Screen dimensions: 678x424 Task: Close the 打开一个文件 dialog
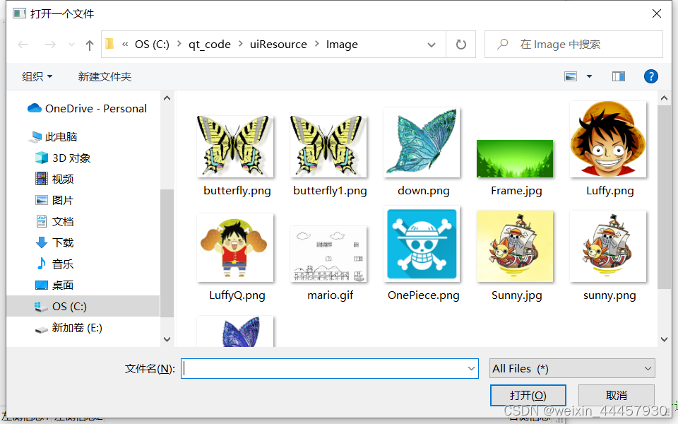pos(656,14)
